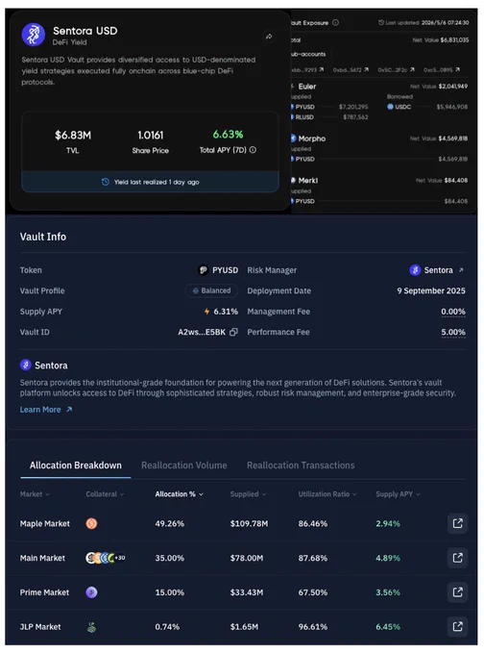Click the clock icon beside Yield last realized

(x=106, y=182)
